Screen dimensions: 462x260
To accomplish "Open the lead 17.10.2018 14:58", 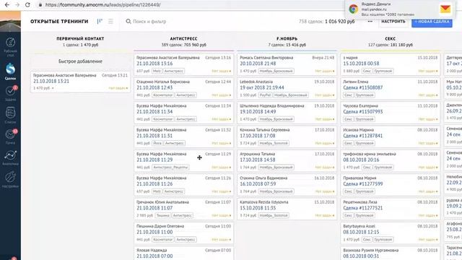I will tap(258, 160).
